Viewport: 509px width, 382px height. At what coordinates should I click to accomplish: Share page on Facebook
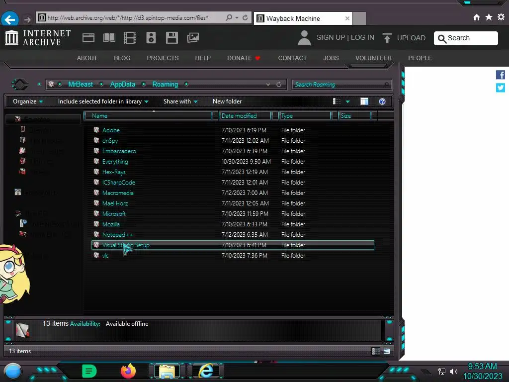point(500,75)
